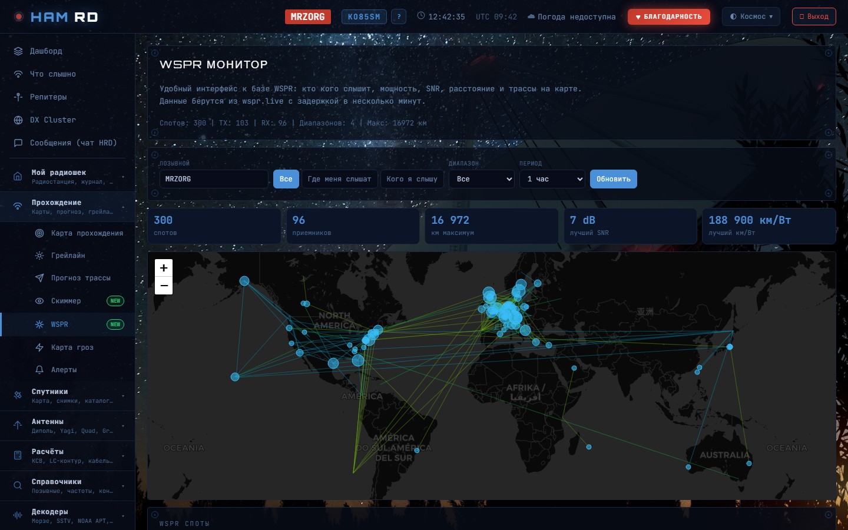The image size is (848, 530).
Task: Click the 300 спотов stat card
Action: tap(214, 226)
